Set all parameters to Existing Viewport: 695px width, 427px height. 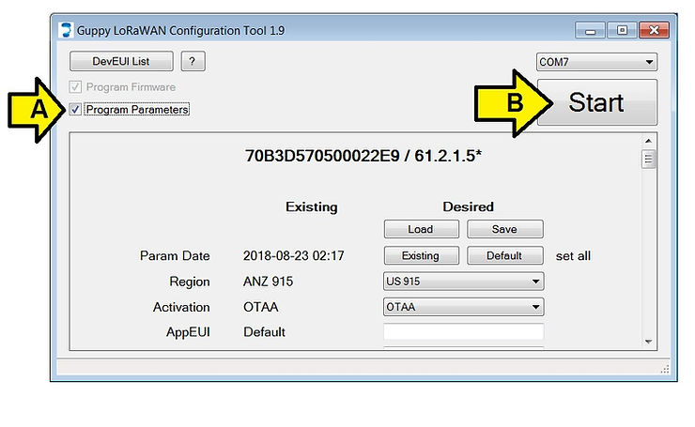pos(421,255)
